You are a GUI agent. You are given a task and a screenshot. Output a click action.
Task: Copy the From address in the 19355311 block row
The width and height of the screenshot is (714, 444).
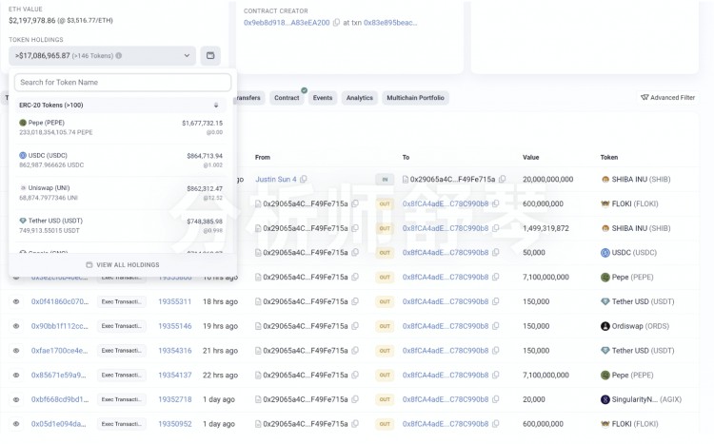point(355,301)
